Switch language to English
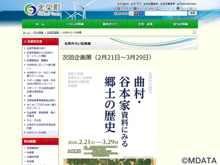This screenshot has height=165, width=220. pyautogui.click(x=123, y=4)
